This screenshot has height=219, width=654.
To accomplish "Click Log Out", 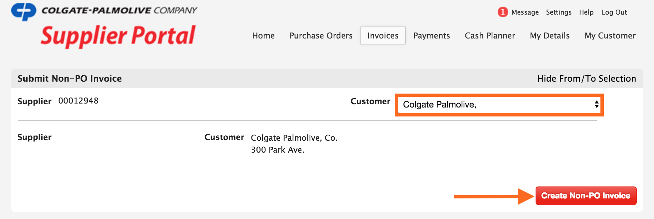I will point(614,12).
